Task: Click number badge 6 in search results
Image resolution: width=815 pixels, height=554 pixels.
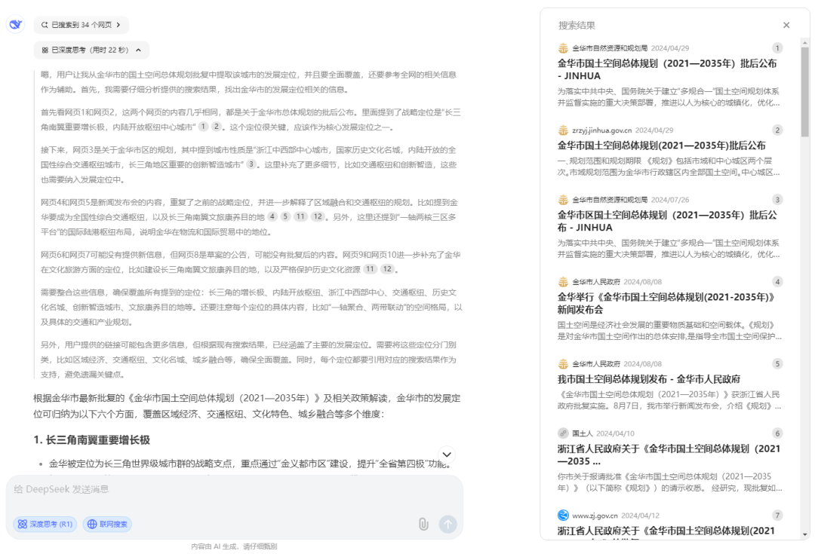Action: click(x=777, y=433)
